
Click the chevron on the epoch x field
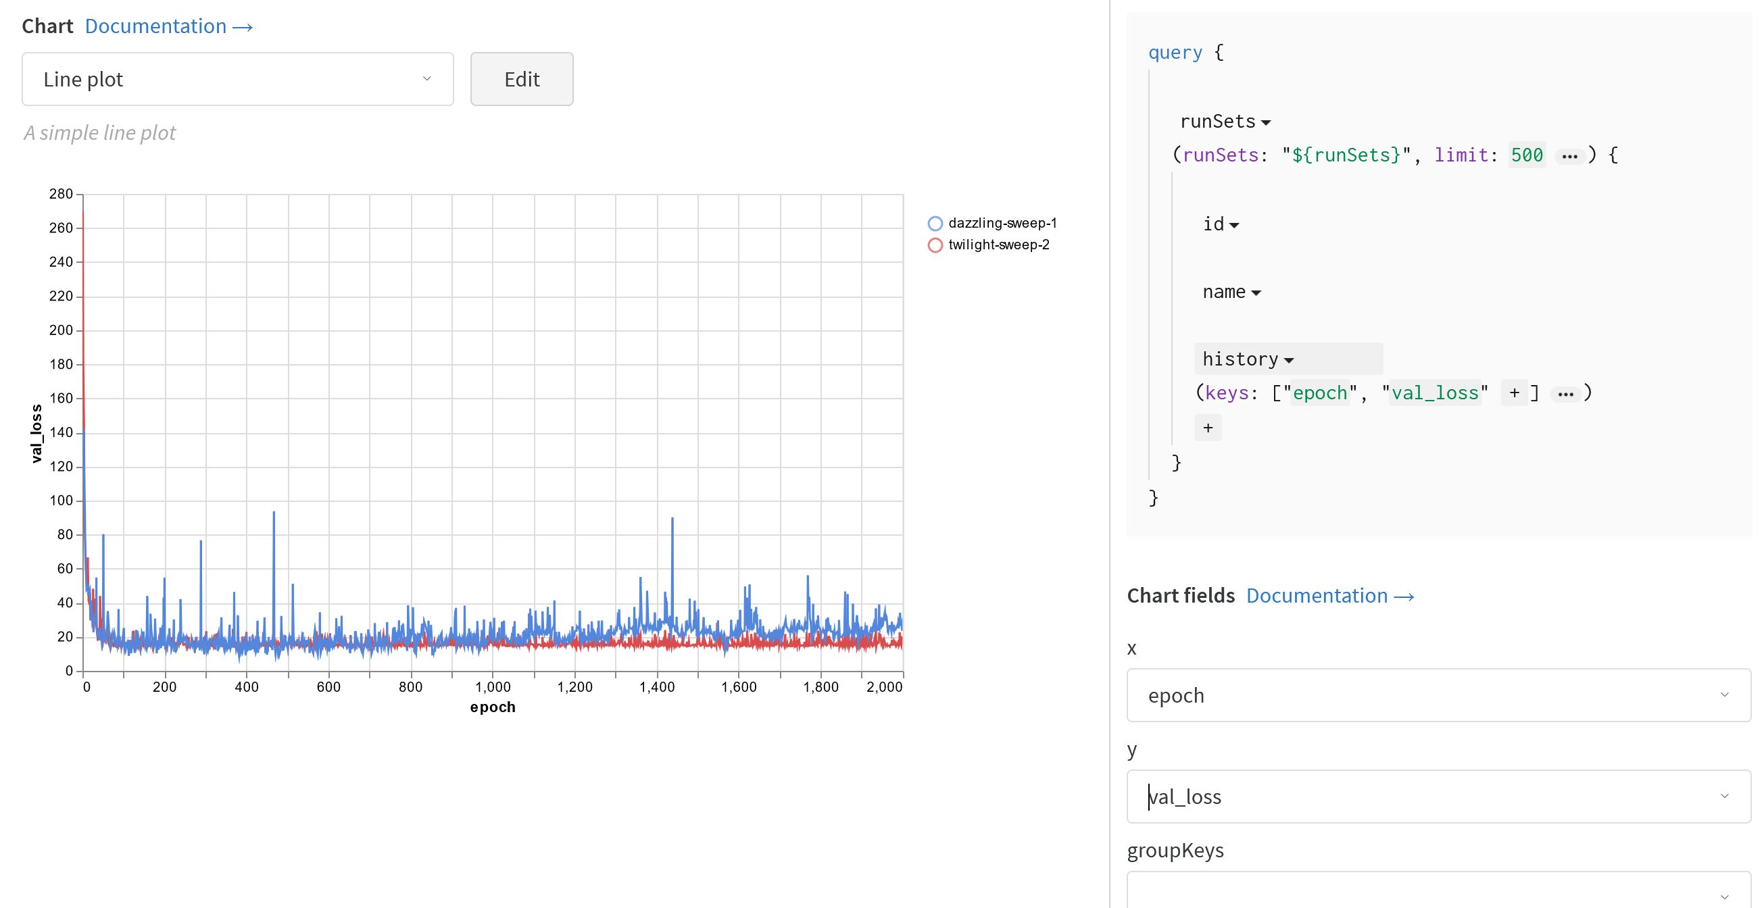coord(1724,695)
